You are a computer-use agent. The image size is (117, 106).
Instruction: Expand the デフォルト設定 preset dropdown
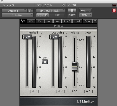(51, 11)
